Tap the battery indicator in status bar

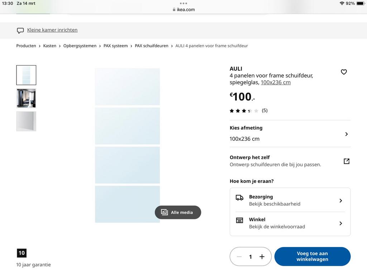tap(361, 3)
